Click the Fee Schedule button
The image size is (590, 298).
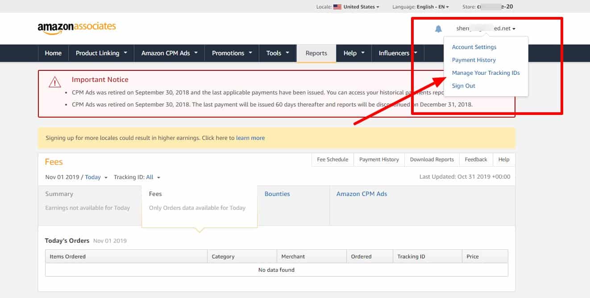point(332,159)
